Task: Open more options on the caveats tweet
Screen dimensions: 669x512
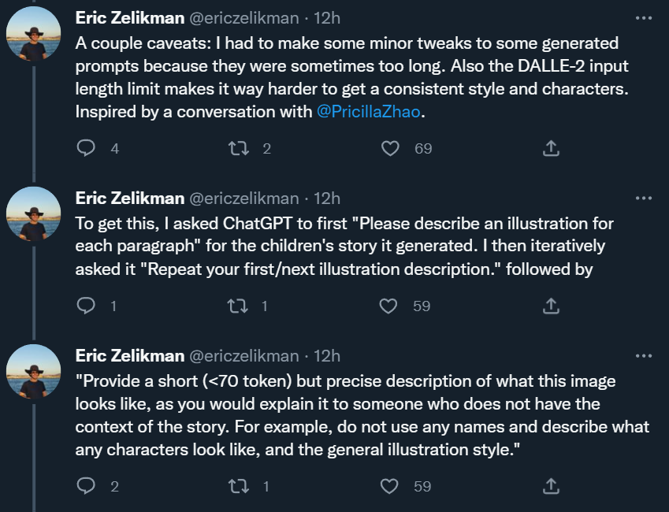Action: [x=643, y=17]
